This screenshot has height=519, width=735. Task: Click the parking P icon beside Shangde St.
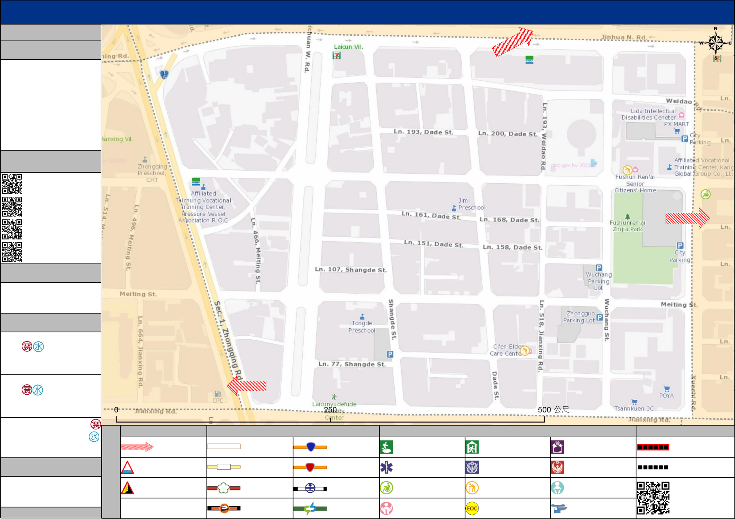390,355
